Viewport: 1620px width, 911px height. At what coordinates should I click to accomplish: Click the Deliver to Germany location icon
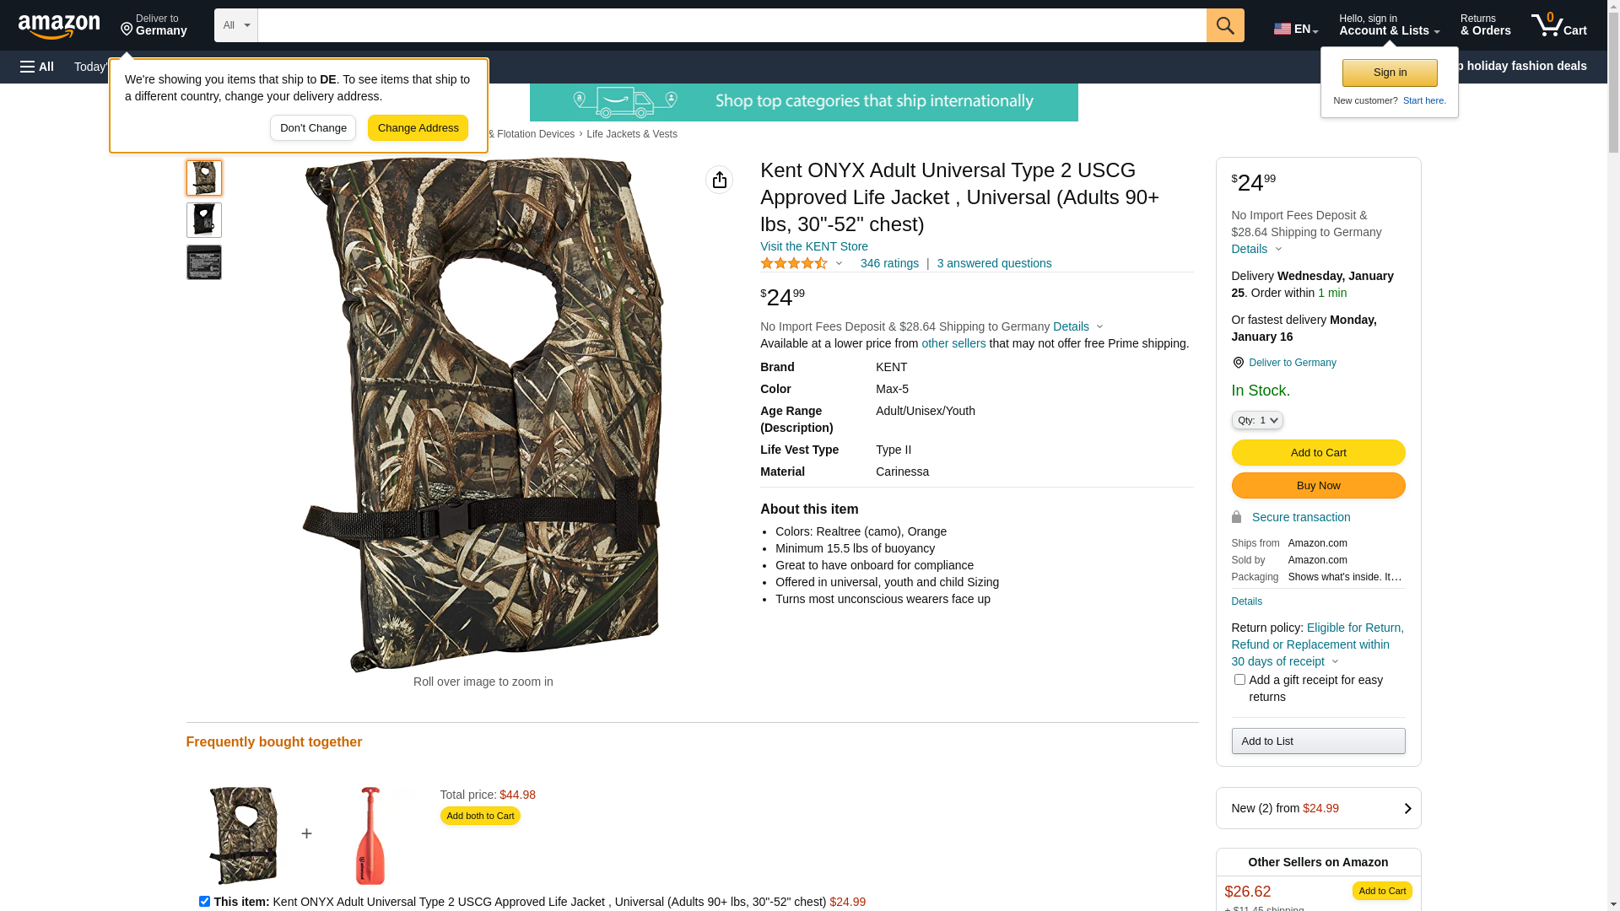127,30
